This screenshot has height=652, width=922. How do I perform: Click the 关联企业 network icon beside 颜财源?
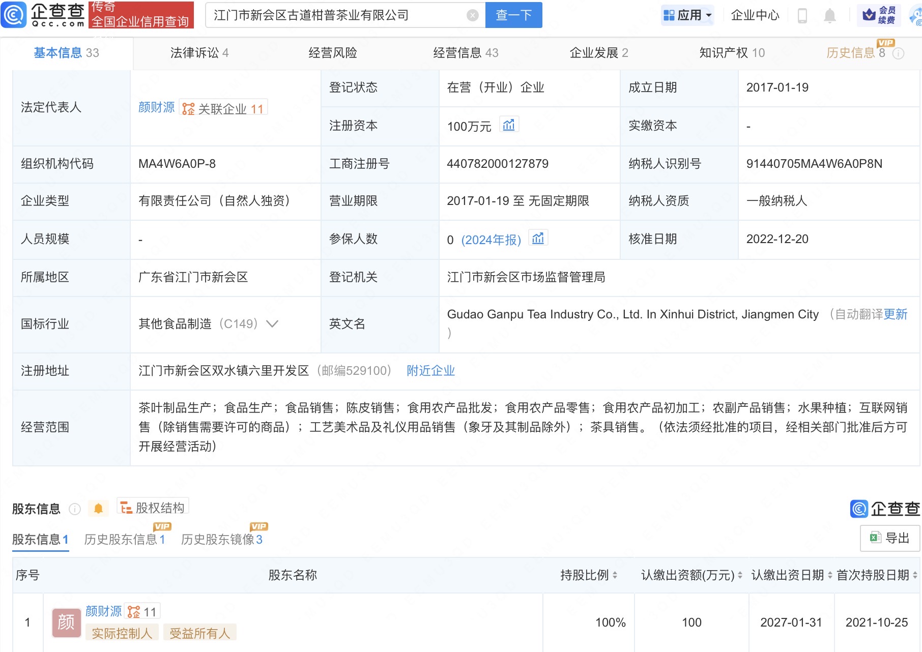187,108
